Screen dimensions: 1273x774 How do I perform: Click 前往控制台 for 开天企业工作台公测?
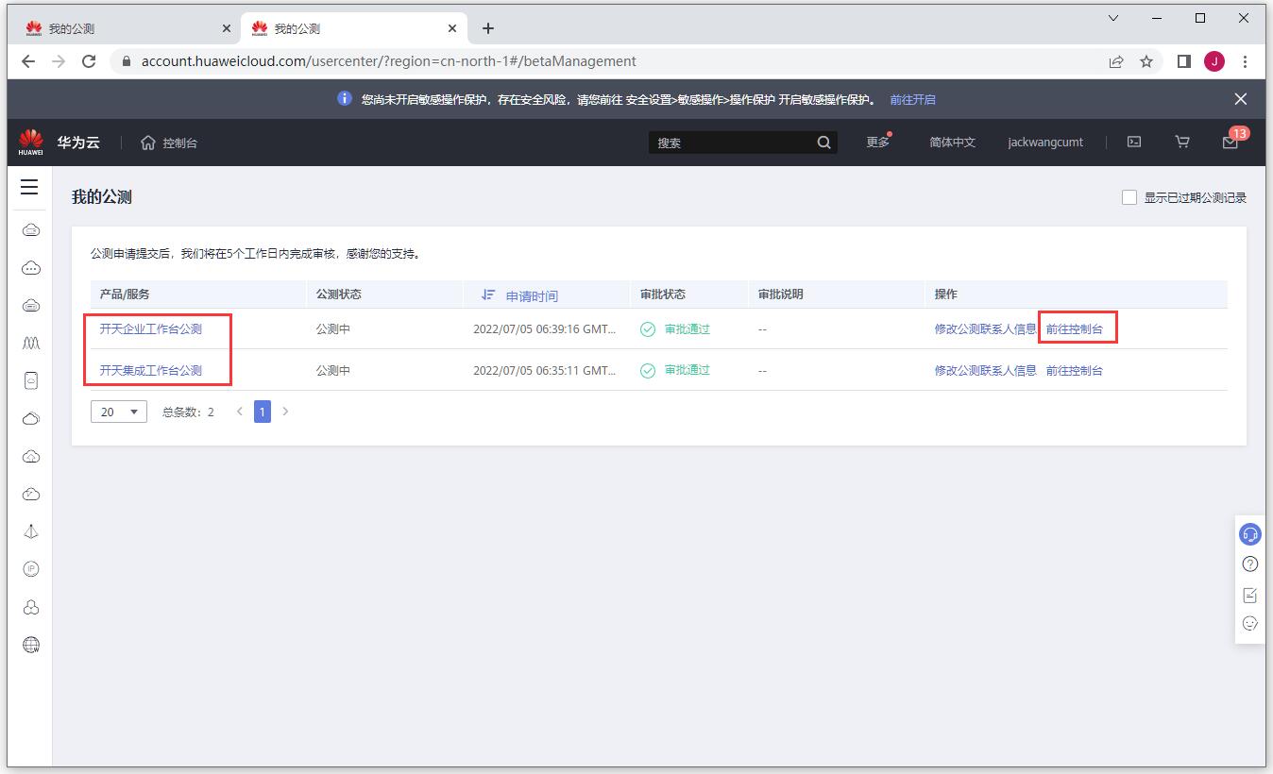pyautogui.click(x=1075, y=329)
